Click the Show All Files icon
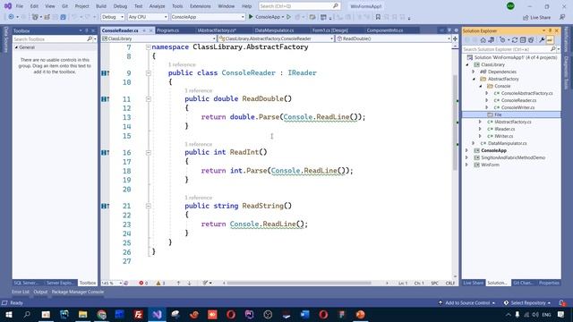The width and height of the screenshot is (573, 322). 531,40
